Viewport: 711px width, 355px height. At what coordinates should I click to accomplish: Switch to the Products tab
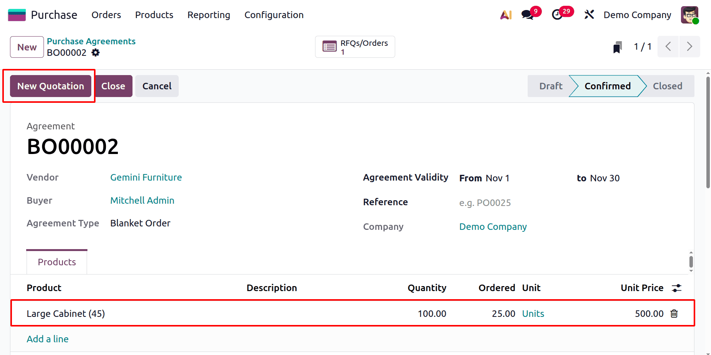coord(56,262)
